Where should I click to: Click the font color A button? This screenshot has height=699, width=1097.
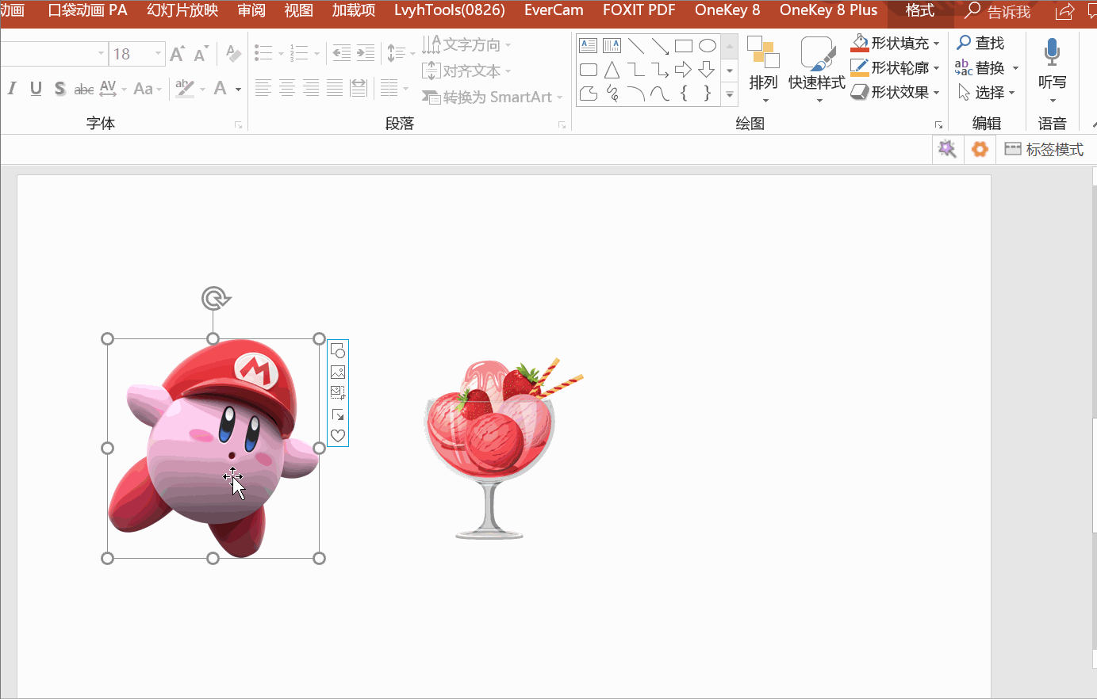point(221,89)
